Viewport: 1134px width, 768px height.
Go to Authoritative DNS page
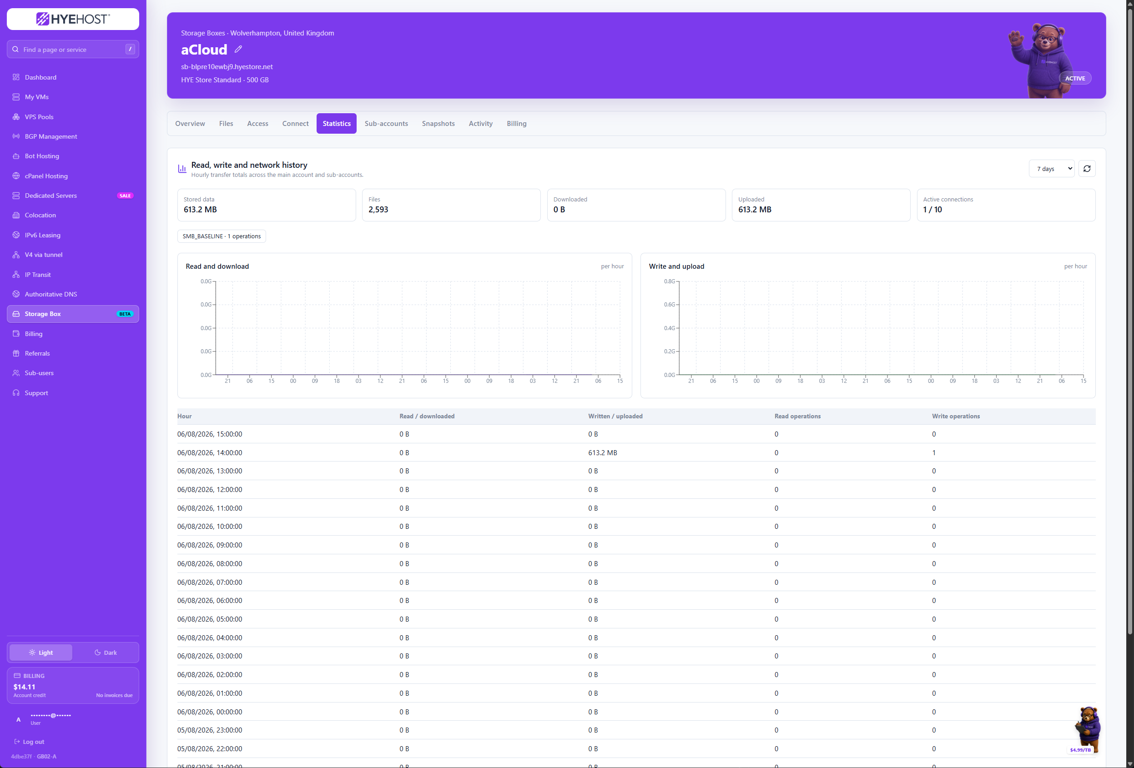pyautogui.click(x=73, y=294)
